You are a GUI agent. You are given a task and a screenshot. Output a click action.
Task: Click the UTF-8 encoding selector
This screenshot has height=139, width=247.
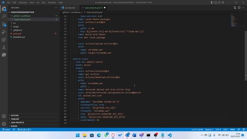[x=218, y=130]
